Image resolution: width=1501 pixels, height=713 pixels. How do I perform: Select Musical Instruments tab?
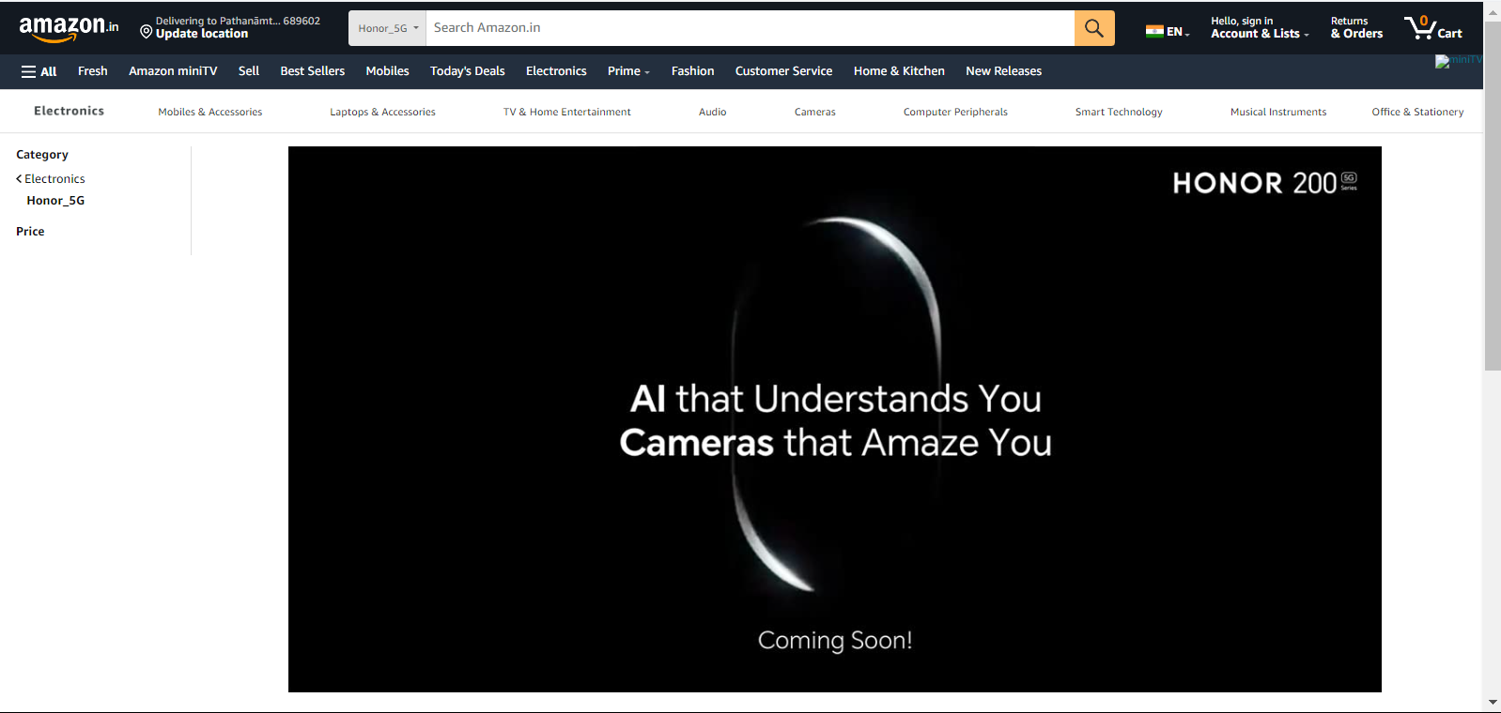pos(1278,112)
